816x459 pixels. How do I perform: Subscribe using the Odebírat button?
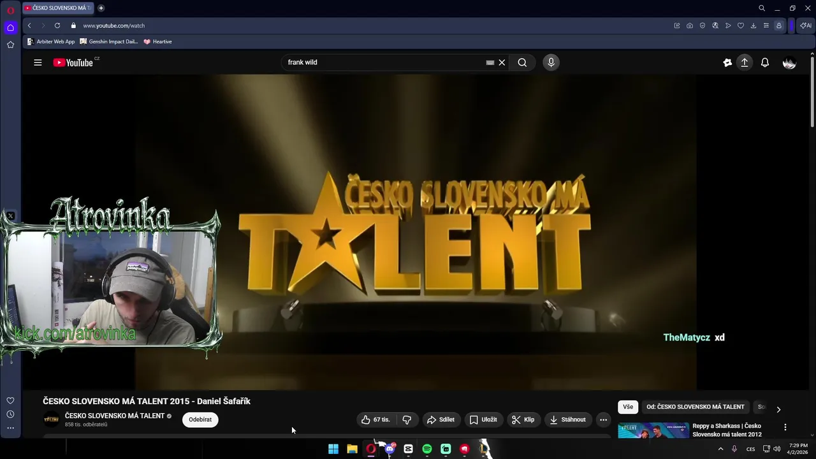pos(200,419)
